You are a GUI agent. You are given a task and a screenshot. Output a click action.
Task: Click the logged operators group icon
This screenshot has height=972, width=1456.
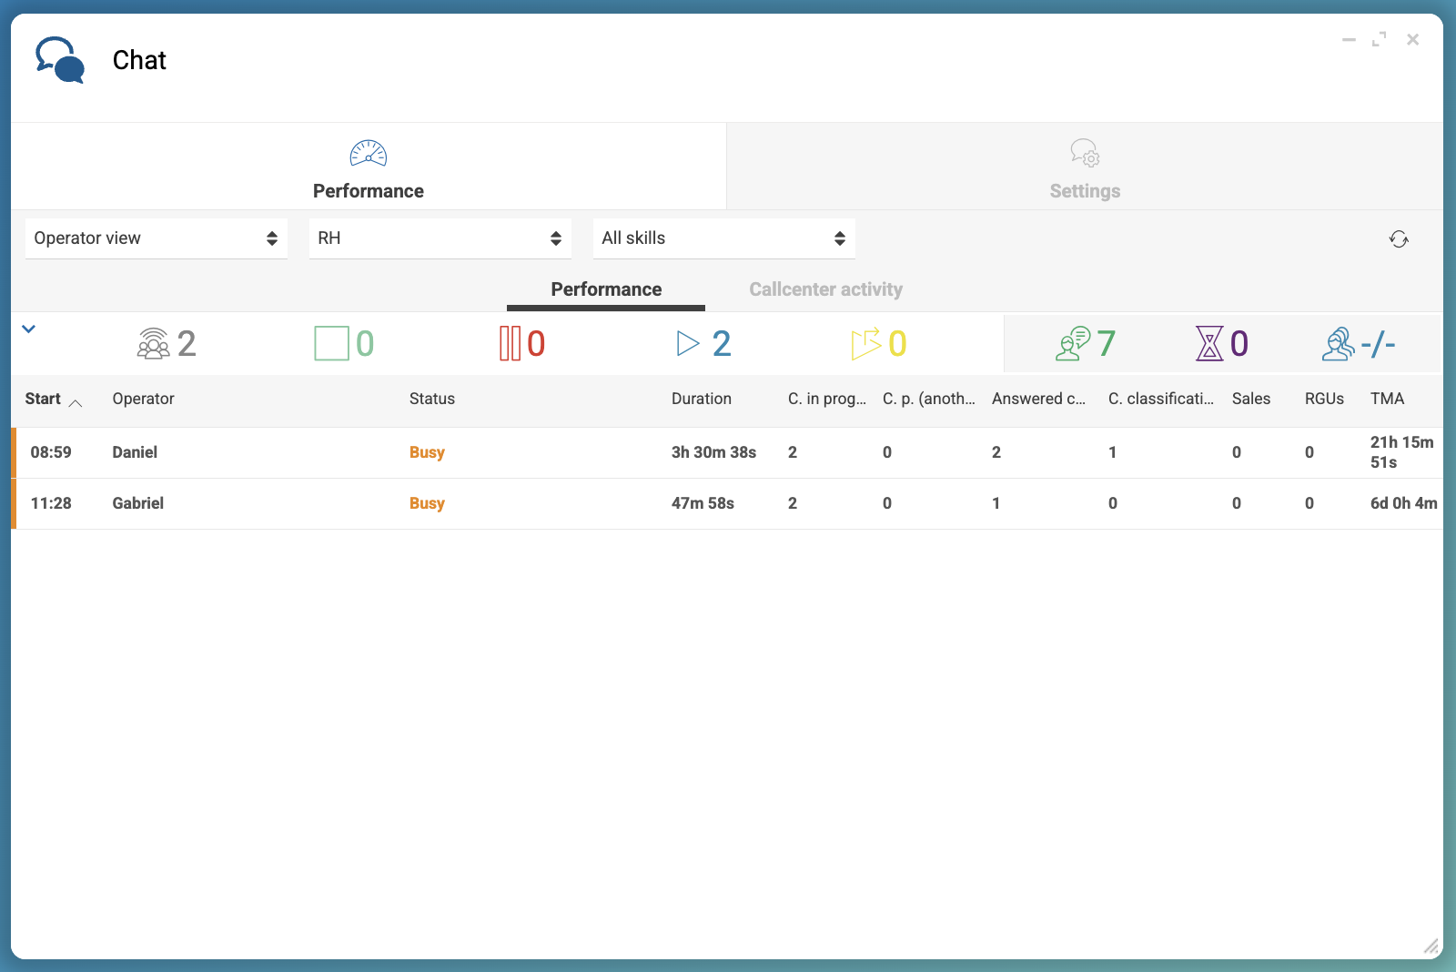(154, 343)
